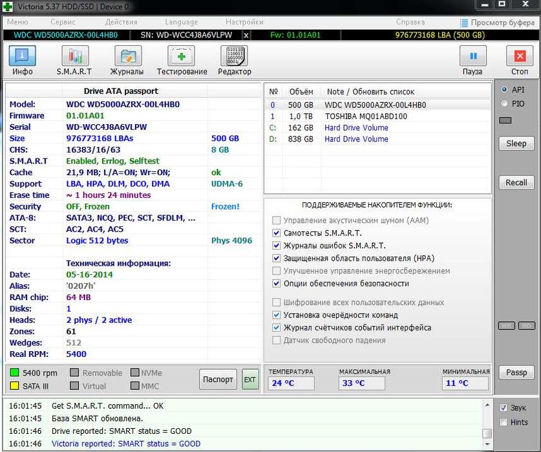
Task: Select C: 162 GB Hard Drive Volume
Action: (x=377, y=128)
